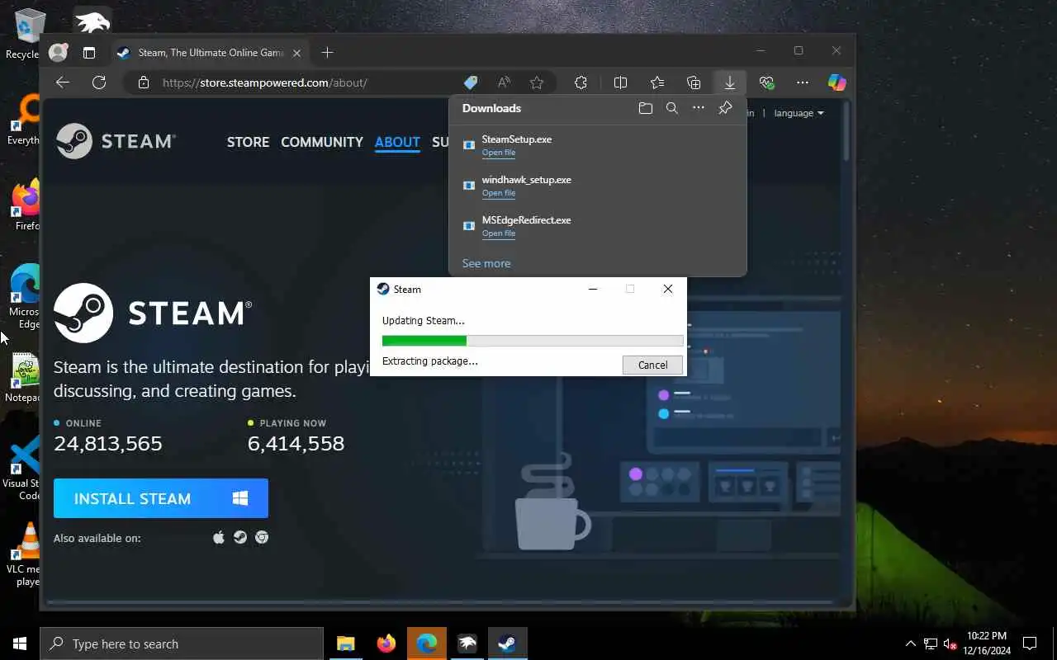Toggle Edge split screen icon
The width and height of the screenshot is (1057, 660).
point(621,82)
